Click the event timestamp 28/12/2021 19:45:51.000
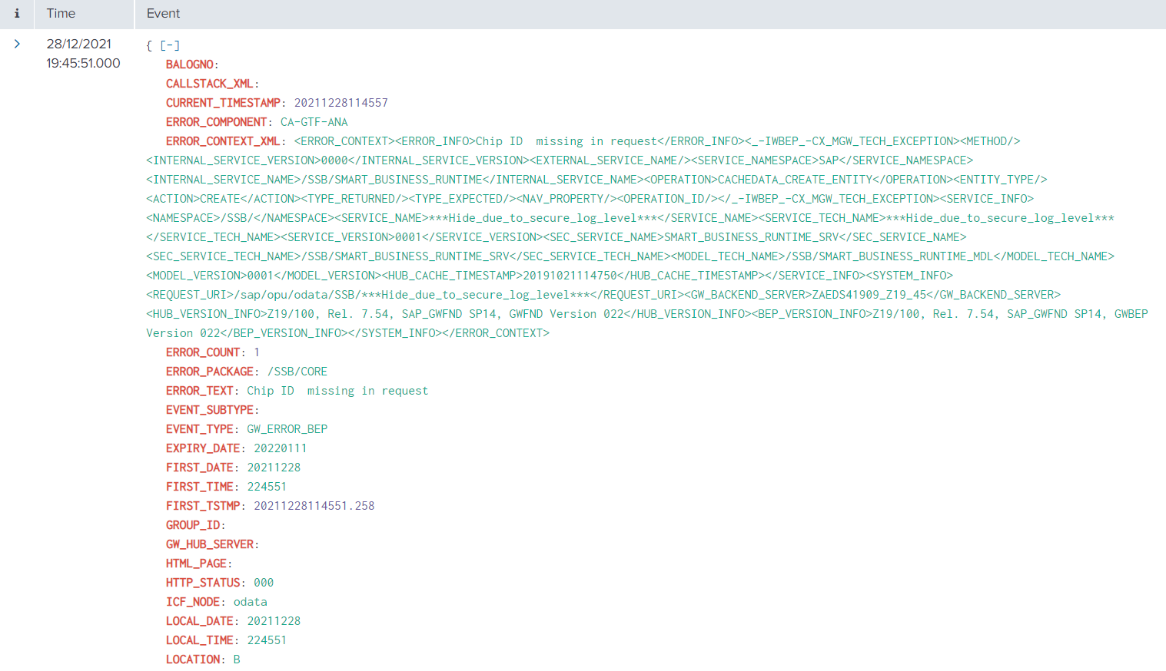This screenshot has height=671, width=1166. (x=83, y=54)
